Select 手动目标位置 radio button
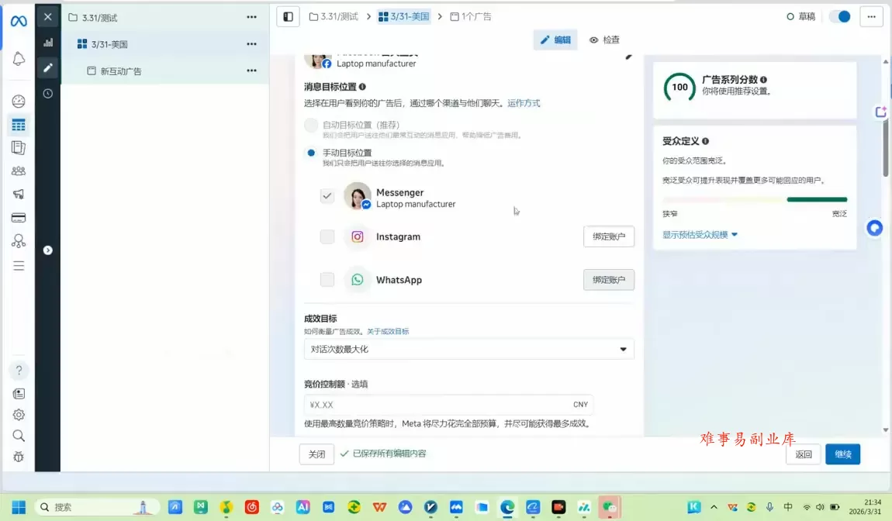This screenshot has width=892, height=521. pyautogui.click(x=310, y=153)
